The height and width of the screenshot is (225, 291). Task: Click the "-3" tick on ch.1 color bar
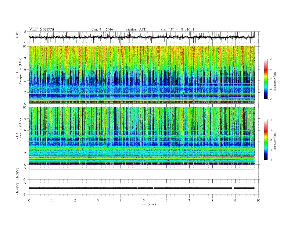[271, 59]
